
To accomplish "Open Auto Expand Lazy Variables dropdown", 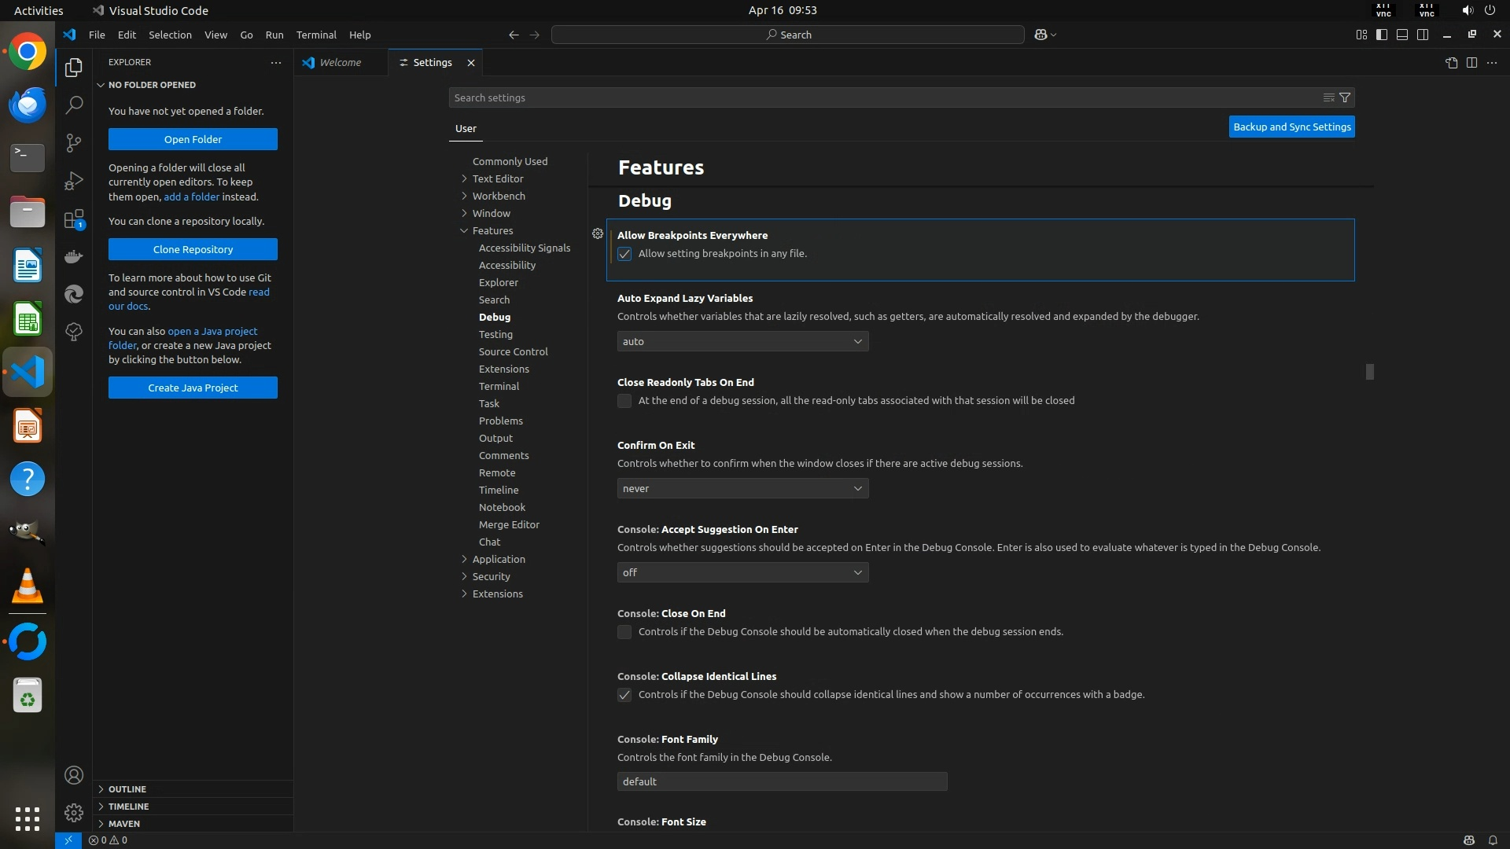I will click(742, 341).
